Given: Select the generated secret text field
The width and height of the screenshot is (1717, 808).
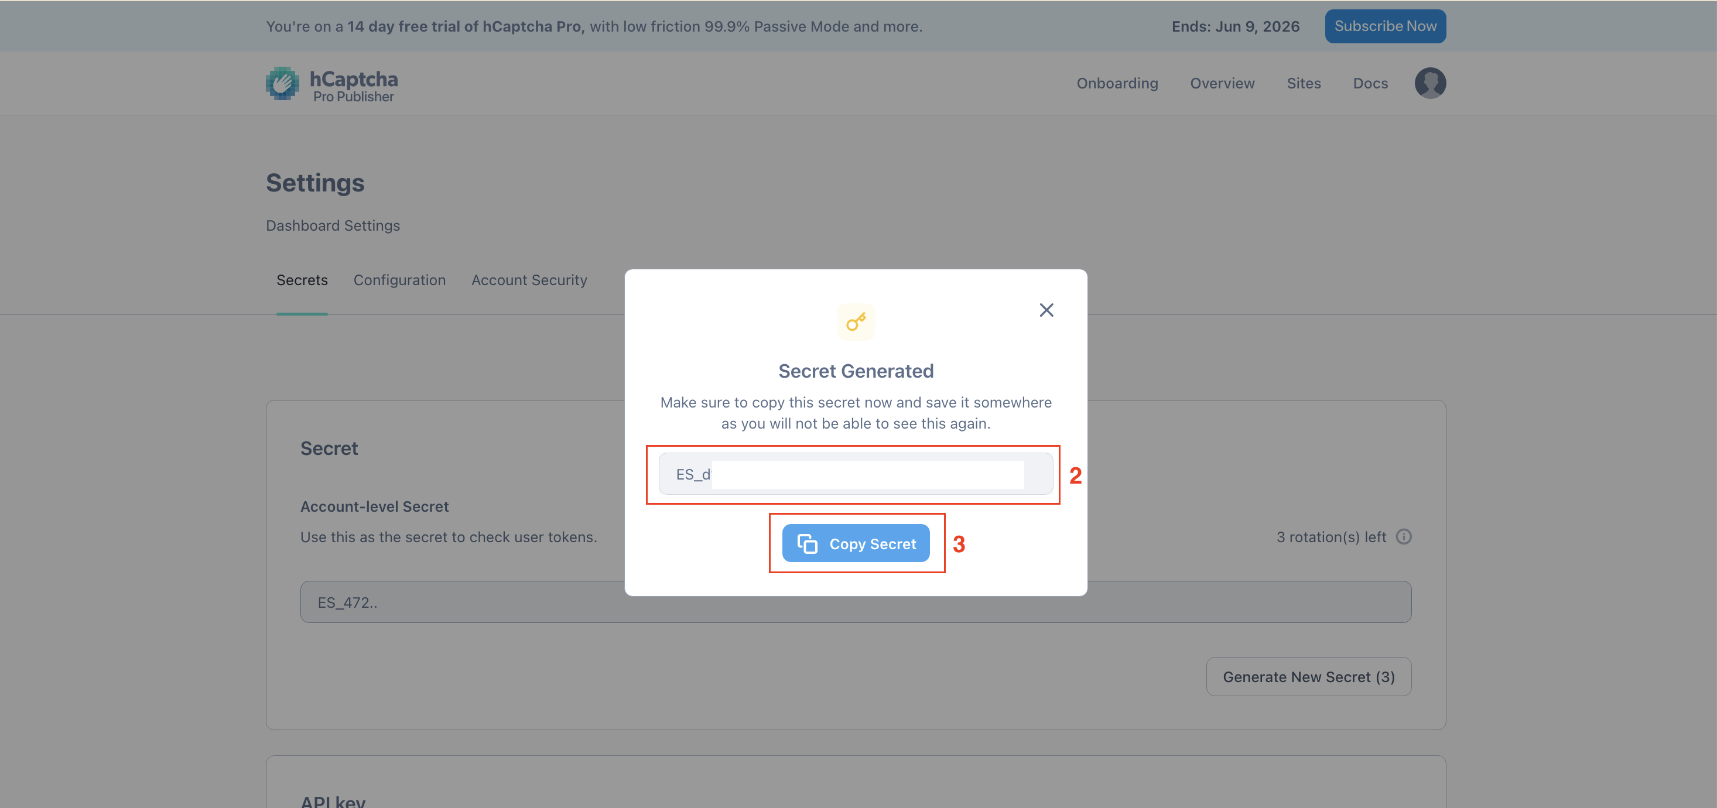Looking at the screenshot, I should coord(856,474).
